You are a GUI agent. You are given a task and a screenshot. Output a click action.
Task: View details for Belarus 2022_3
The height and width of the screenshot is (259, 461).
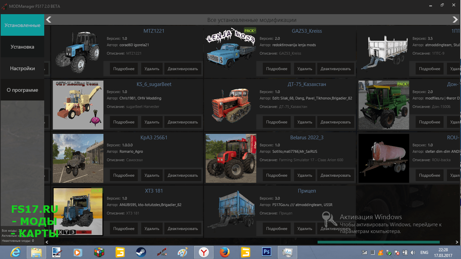277,175
